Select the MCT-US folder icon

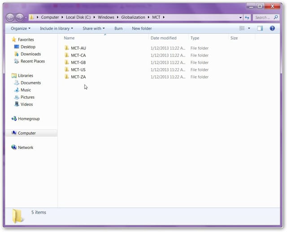tap(67, 70)
